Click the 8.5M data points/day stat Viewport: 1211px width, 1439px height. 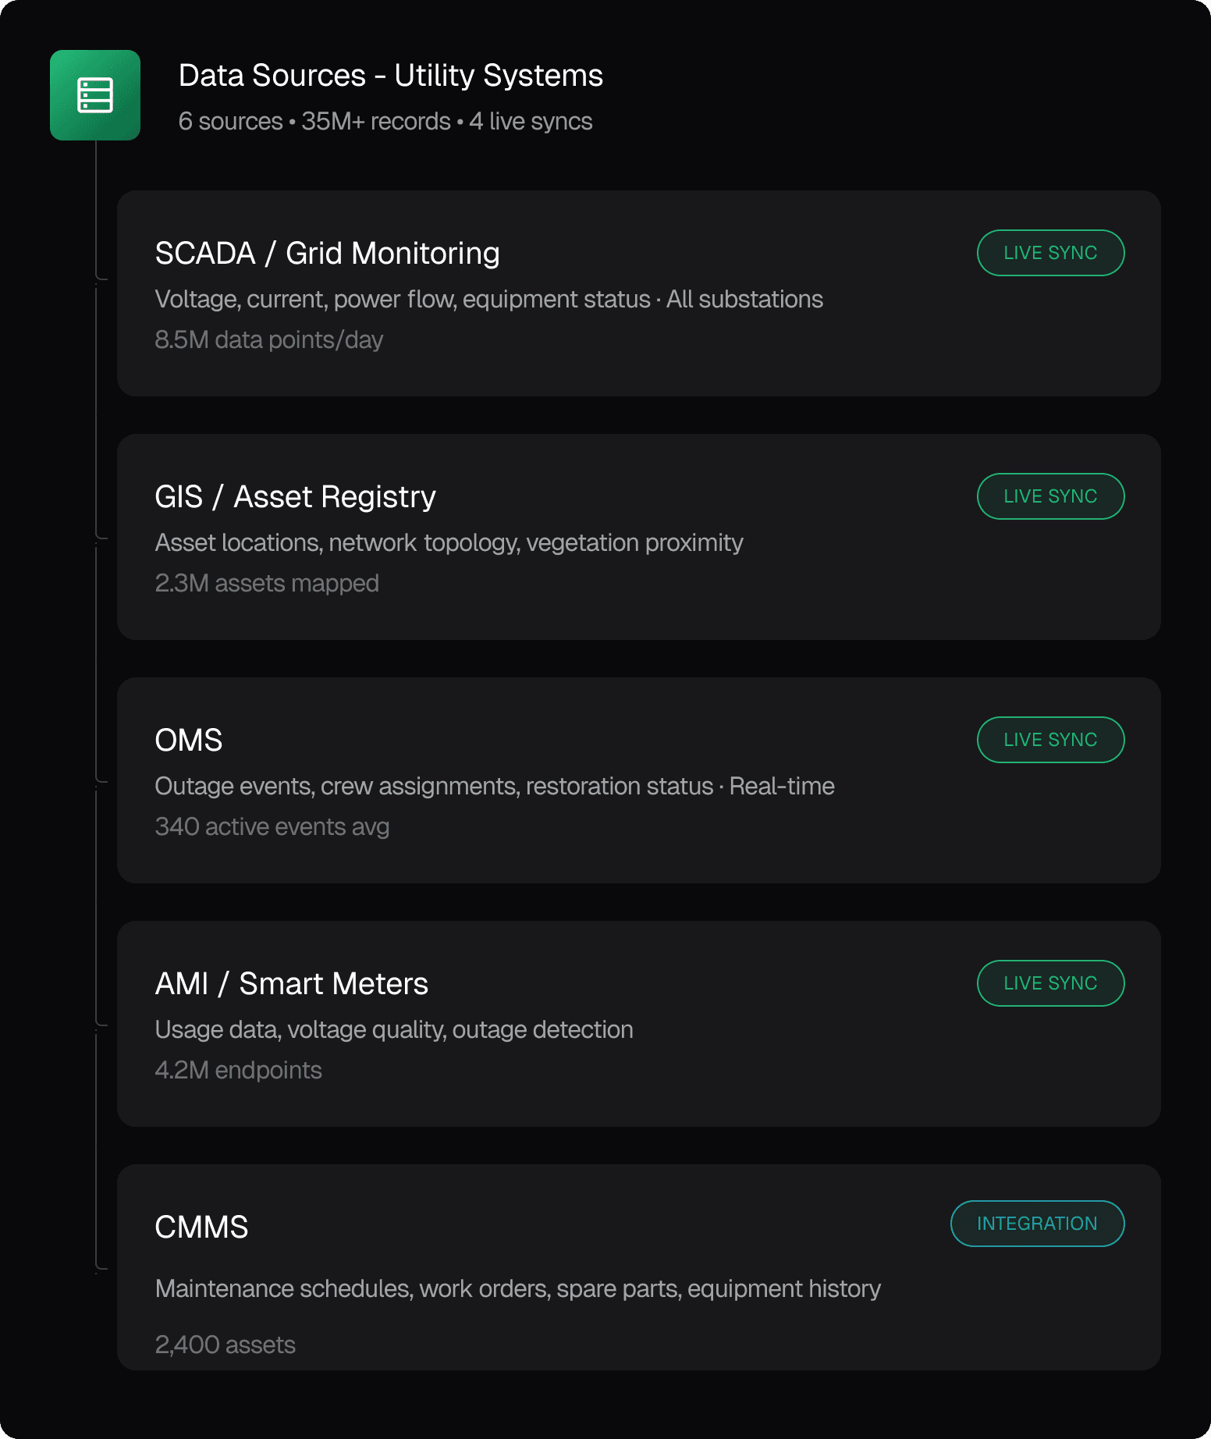pyautogui.click(x=268, y=340)
